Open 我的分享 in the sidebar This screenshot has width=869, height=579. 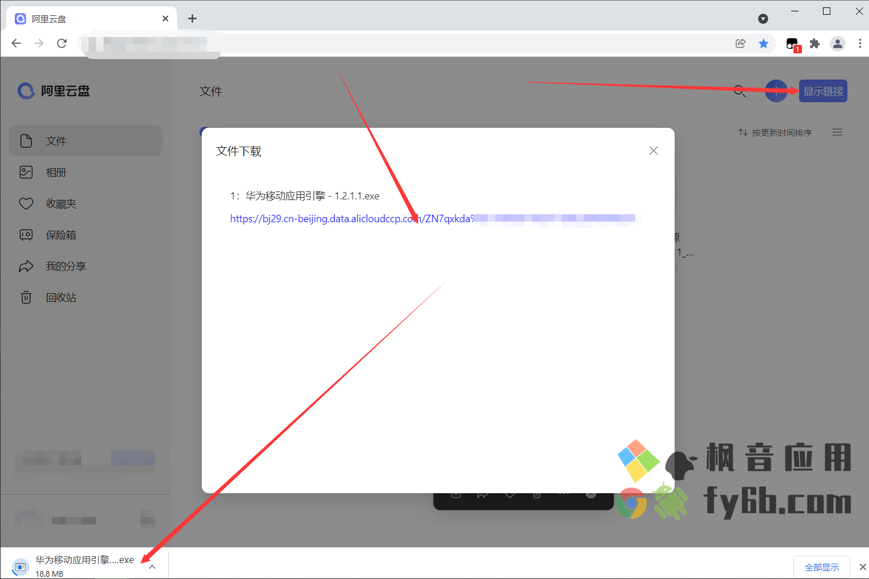click(x=86, y=266)
